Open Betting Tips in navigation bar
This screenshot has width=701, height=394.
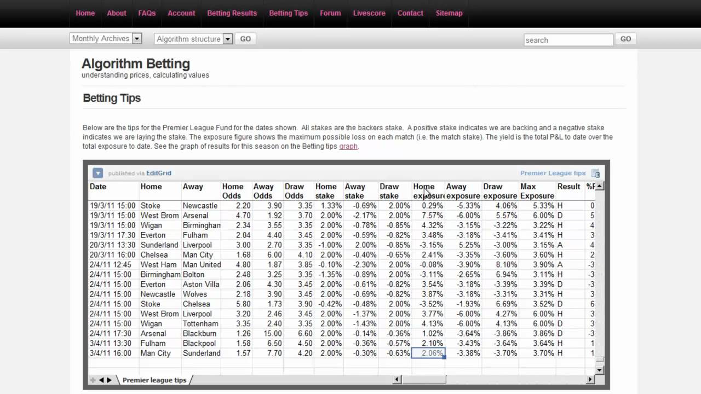click(289, 13)
